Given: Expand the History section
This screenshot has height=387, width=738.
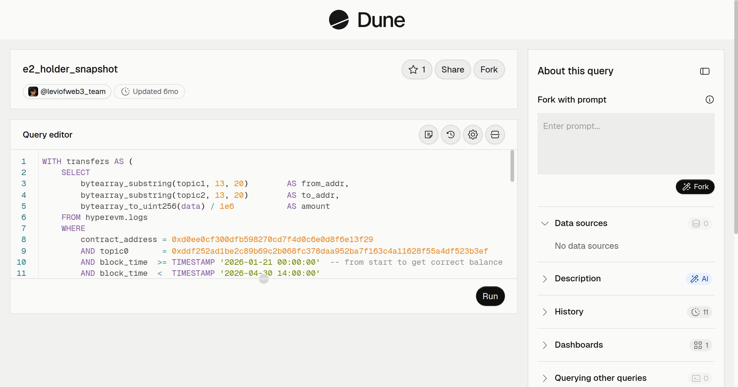Looking at the screenshot, I should (545, 312).
